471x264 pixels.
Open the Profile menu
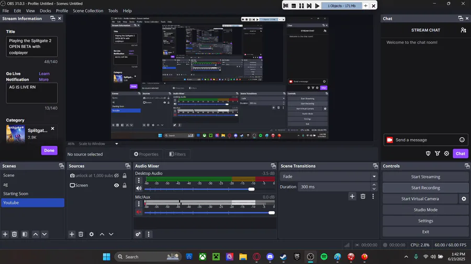pyautogui.click(x=62, y=11)
